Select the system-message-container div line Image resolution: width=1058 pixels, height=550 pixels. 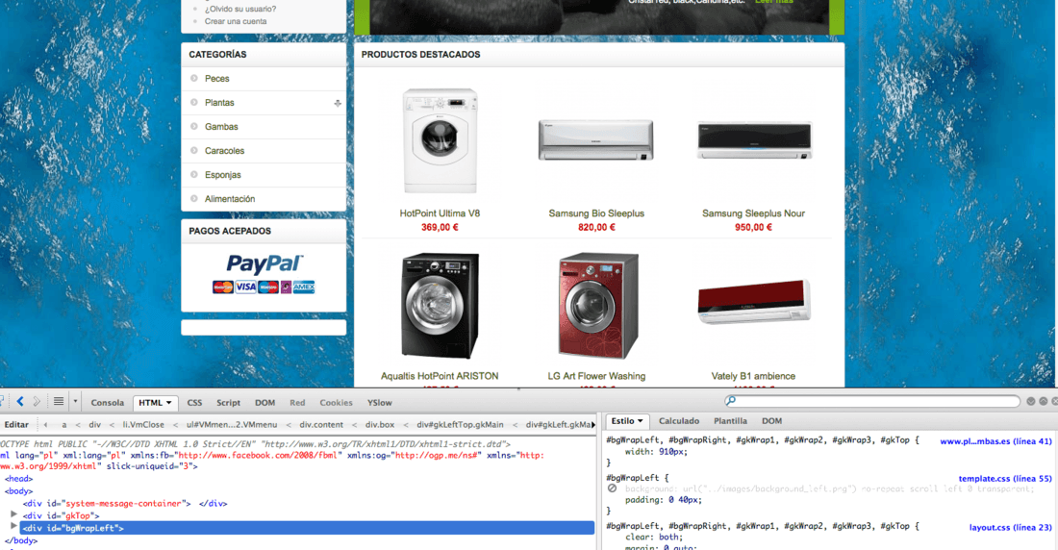pyautogui.click(x=125, y=503)
